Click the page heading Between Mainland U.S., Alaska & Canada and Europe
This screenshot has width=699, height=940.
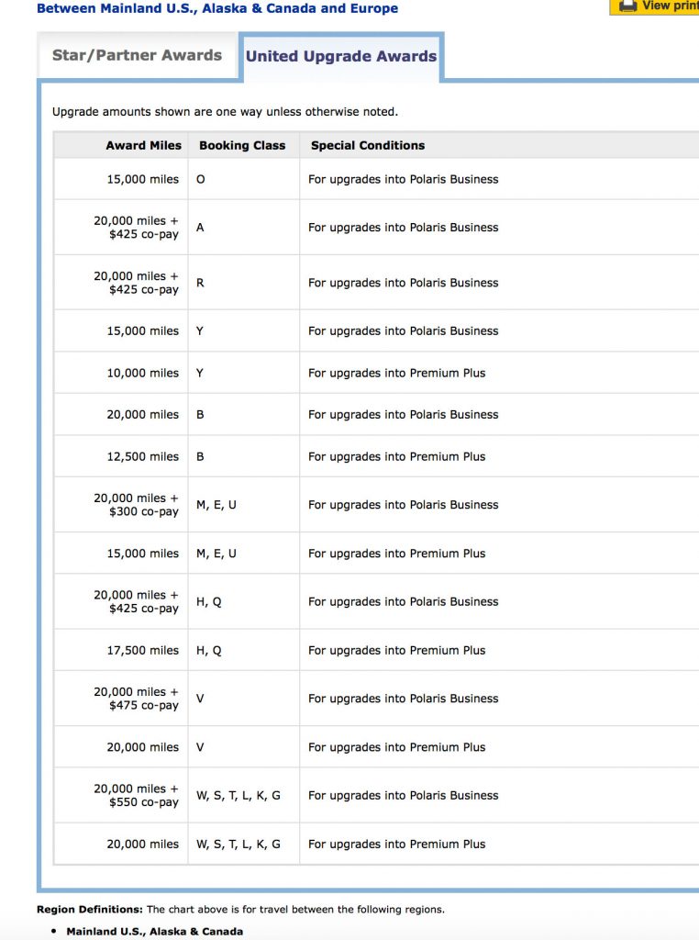click(217, 8)
